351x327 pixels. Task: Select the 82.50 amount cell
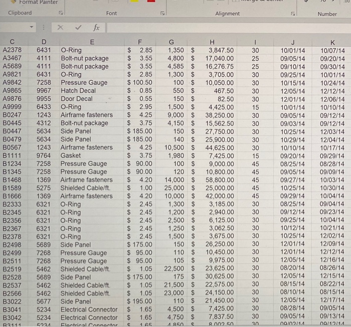pos(212,99)
